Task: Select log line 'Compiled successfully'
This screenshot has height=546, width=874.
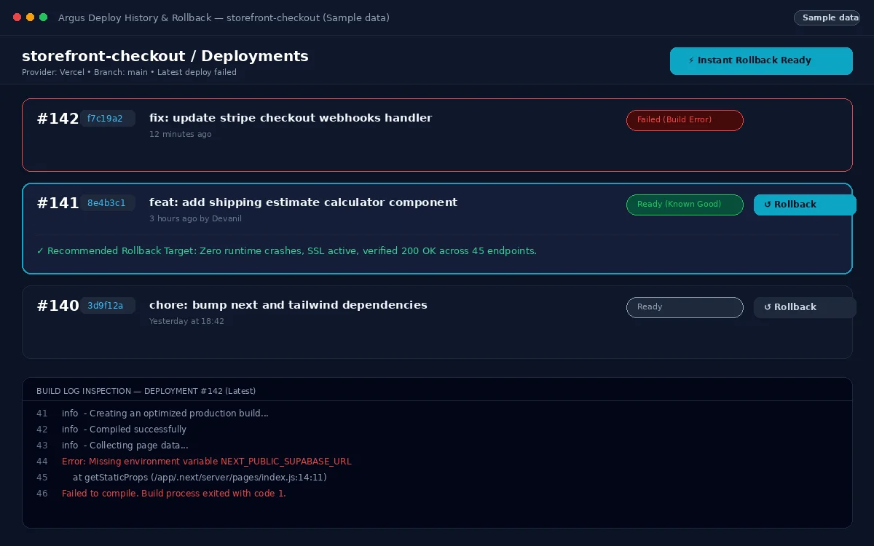Action: pyautogui.click(x=124, y=430)
